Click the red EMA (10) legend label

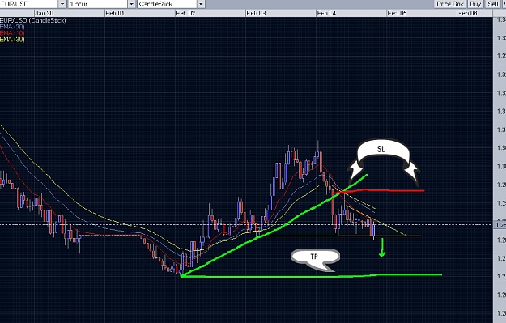[x=12, y=33]
